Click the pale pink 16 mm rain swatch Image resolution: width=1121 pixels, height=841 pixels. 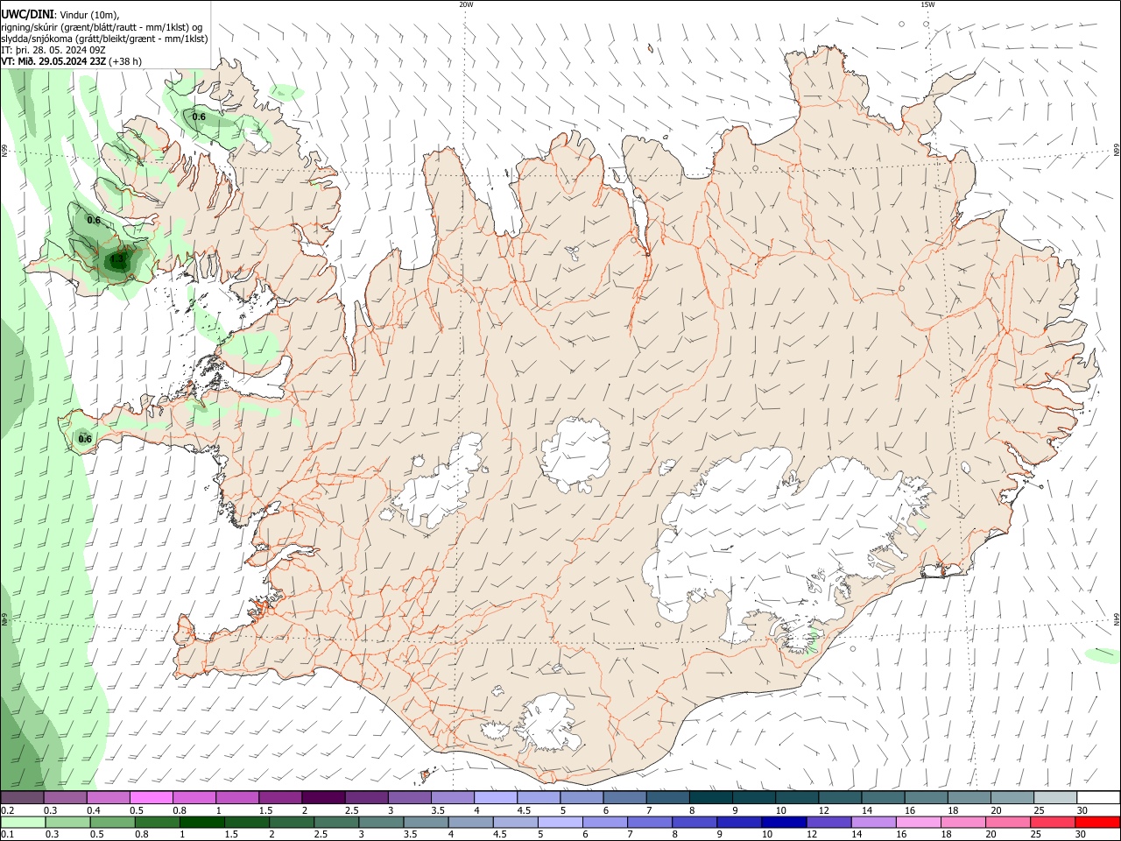point(918,823)
